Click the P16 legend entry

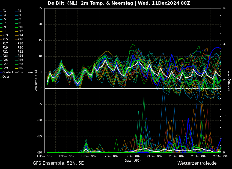(x=19, y=39)
